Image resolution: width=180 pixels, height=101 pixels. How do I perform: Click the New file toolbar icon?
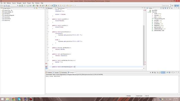[x=1, y=6]
